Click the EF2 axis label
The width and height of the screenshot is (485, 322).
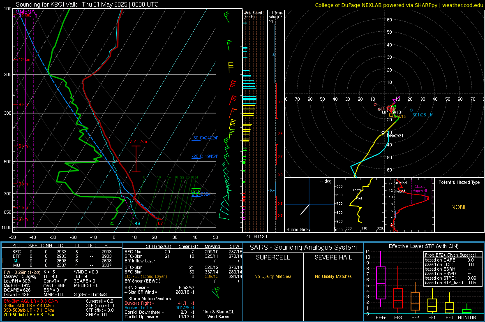click(x=415, y=317)
